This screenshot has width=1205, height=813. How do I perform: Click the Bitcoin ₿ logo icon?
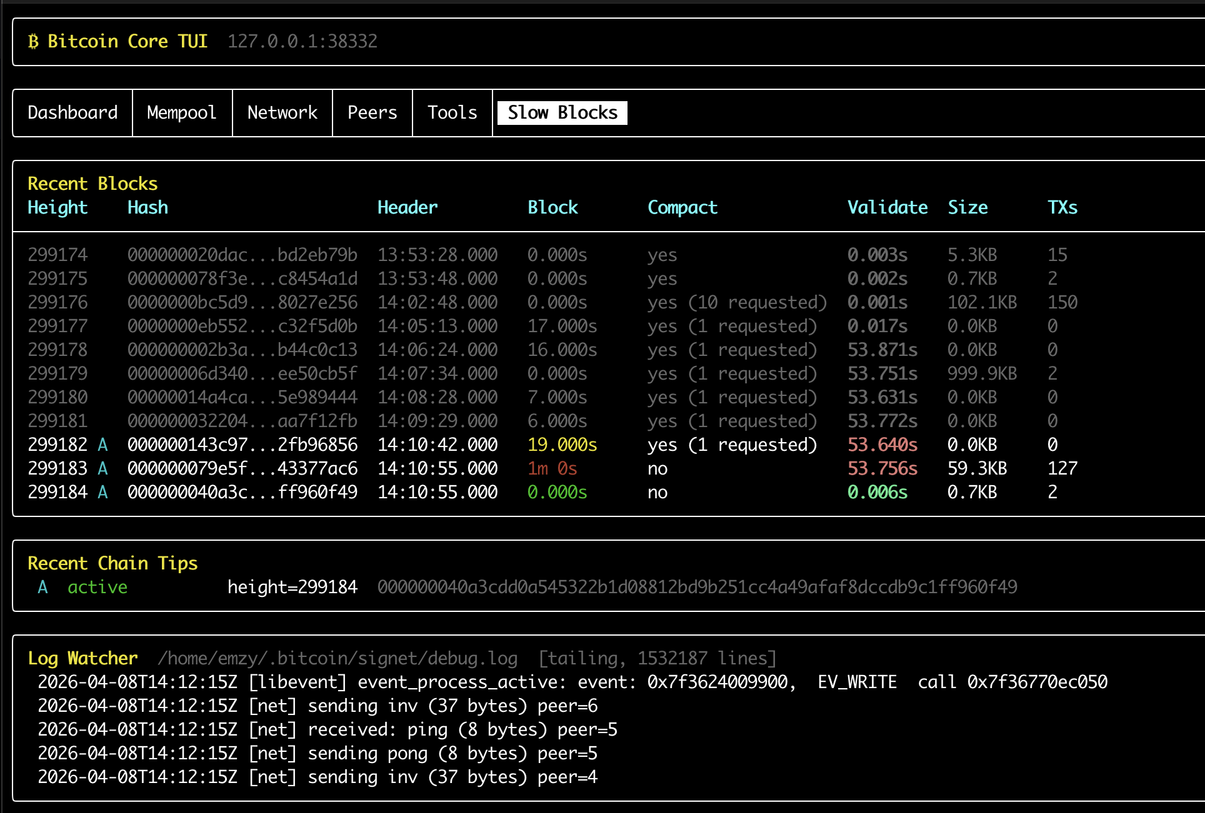(34, 41)
